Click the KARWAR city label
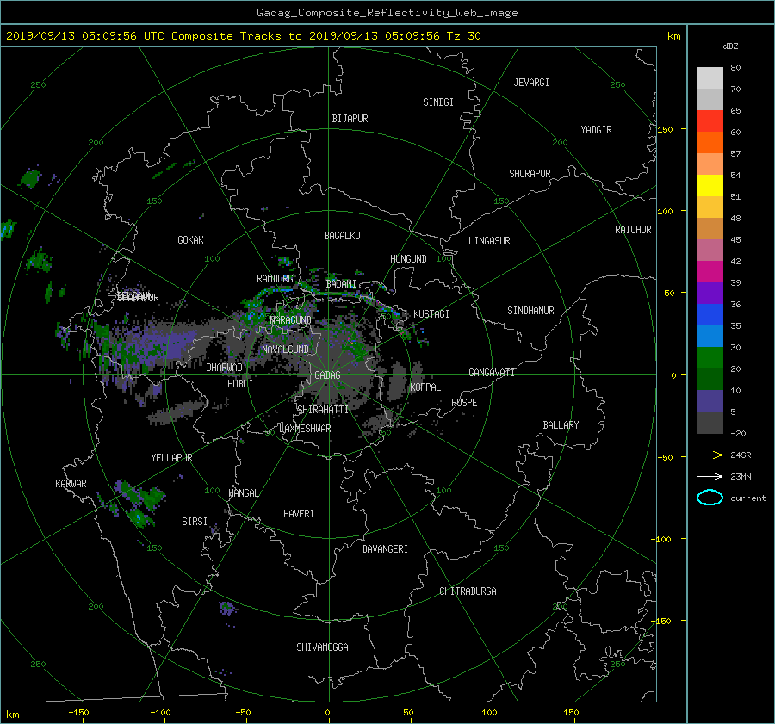 coord(71,483)
